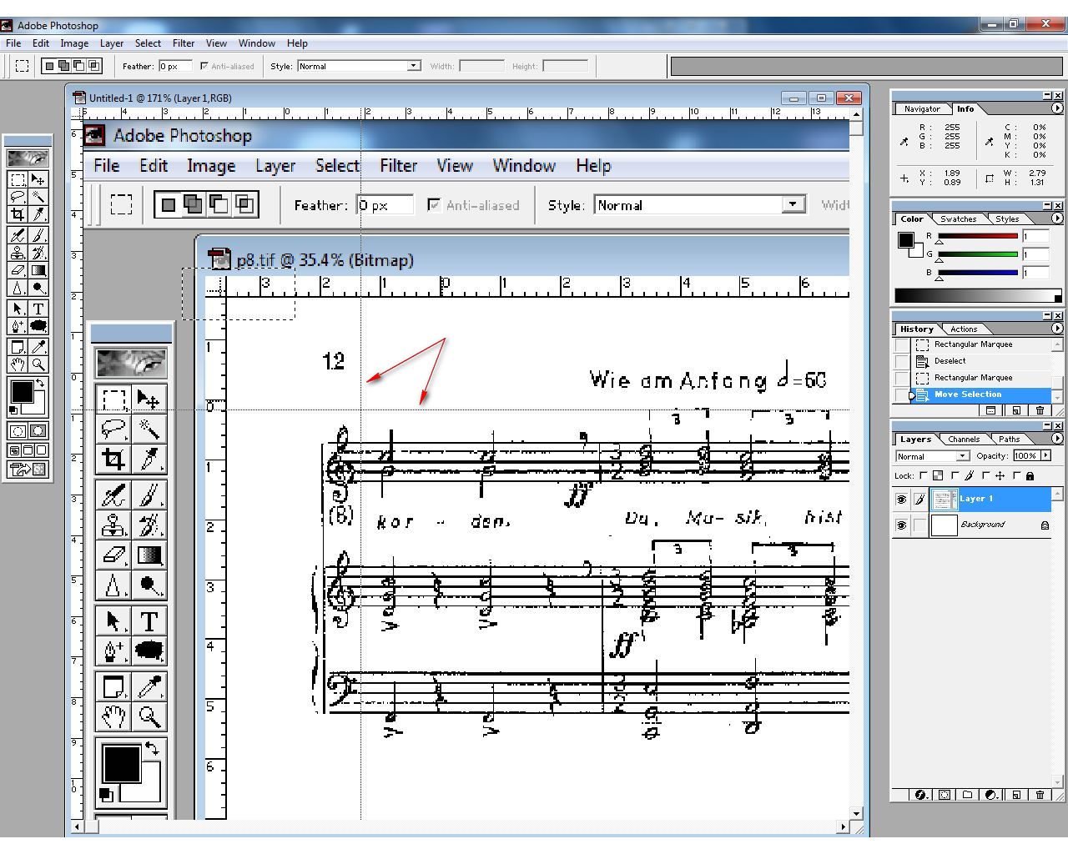The height and width of the screenshot is (854, 1068).
Task: Open the Color palette menu arrow
Action: (x=1057, y=219)
